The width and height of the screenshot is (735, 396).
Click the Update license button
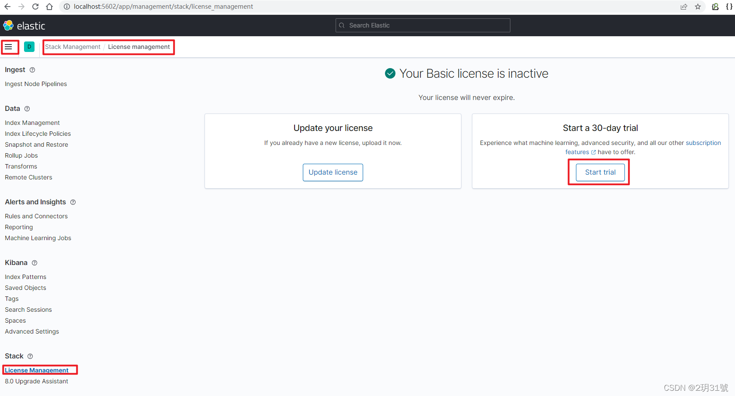point(333,172)
